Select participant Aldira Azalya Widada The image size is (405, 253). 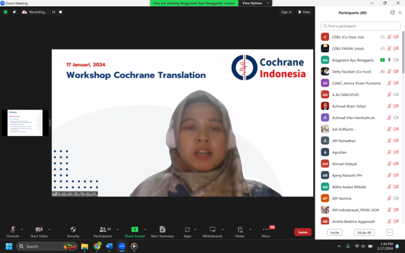[x=360, y=187]
